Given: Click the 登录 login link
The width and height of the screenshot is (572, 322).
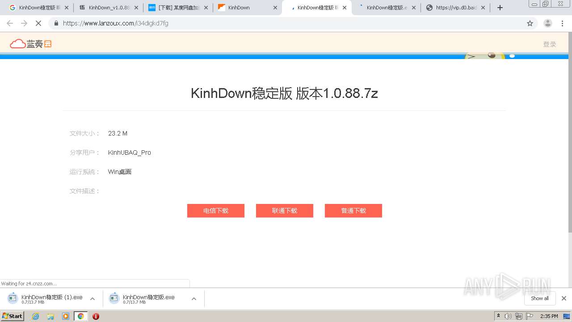Looking at the screenshot, I should pos(550,44).
